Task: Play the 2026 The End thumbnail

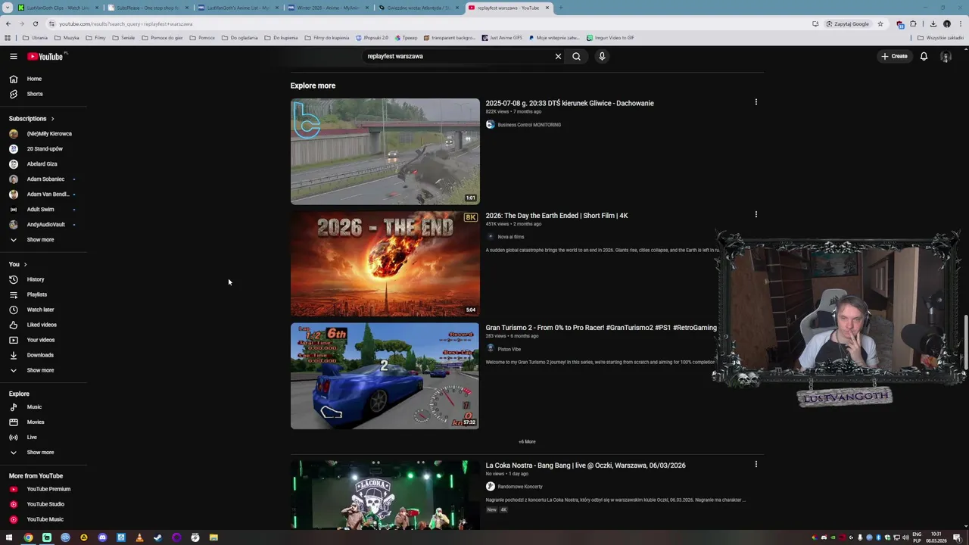Action: point(385,263)
